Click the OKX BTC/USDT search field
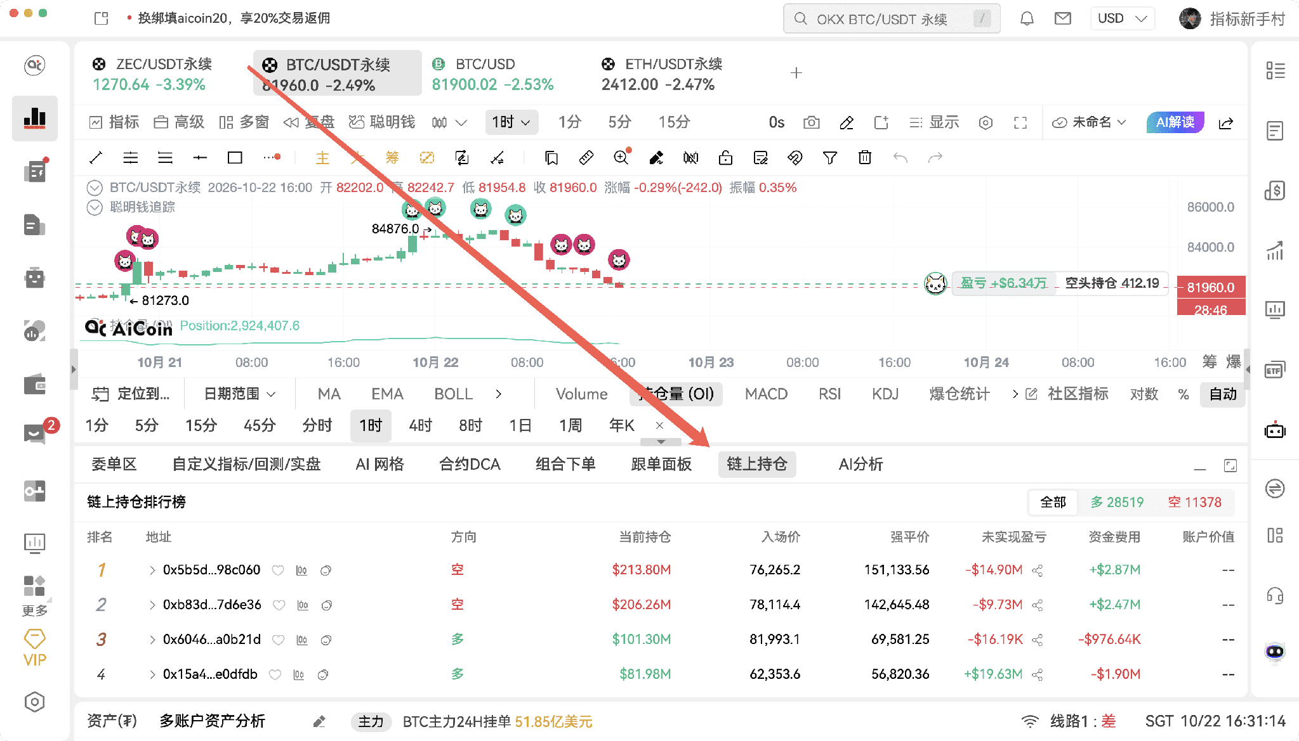1299x741 pixels. click(x=892, y=18)
